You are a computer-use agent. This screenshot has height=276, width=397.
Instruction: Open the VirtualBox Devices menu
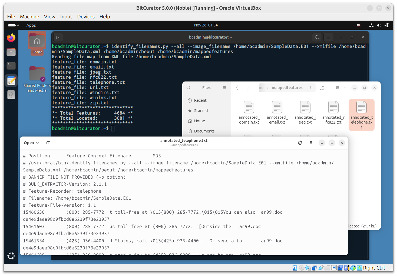pos(86,17)
